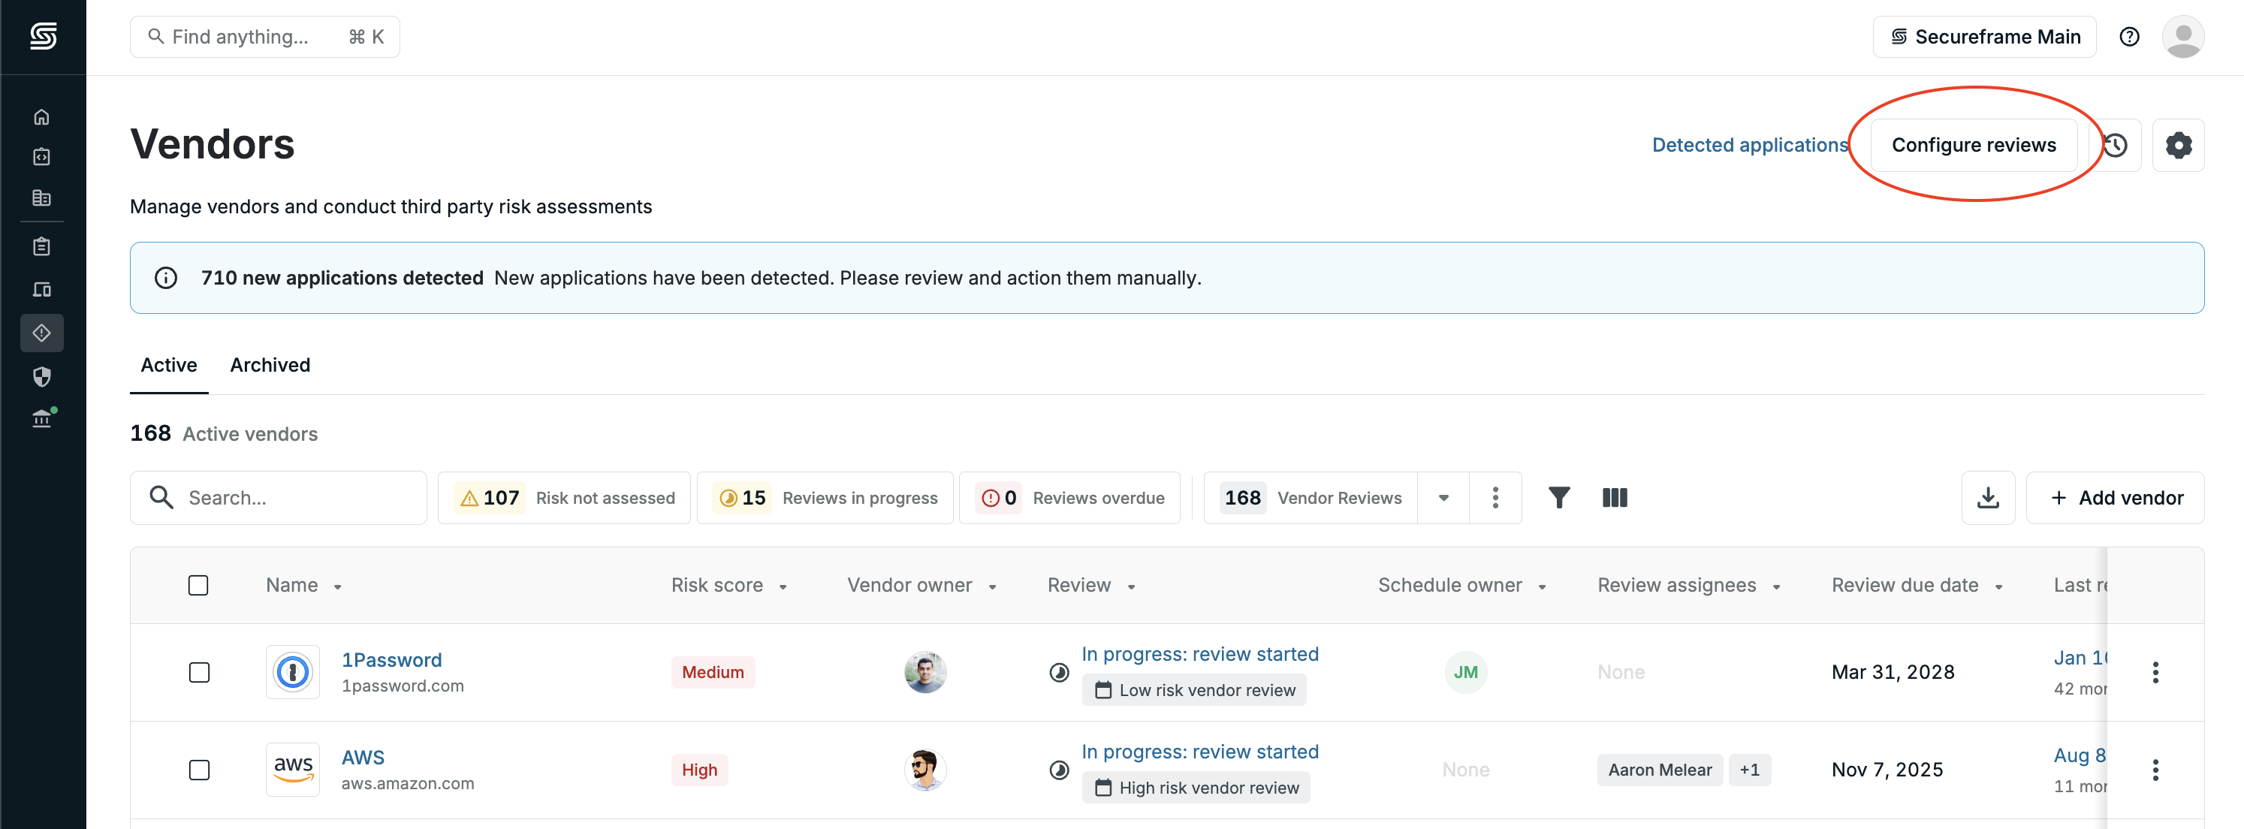Open the history clock icon near Configure reviews
The height and width of the screenshot is (829, 2244).
(x=2117, y=145)
